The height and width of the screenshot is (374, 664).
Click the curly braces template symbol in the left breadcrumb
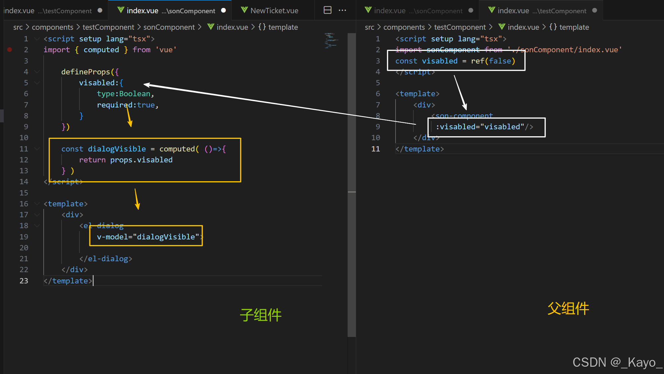pos(262,27)
